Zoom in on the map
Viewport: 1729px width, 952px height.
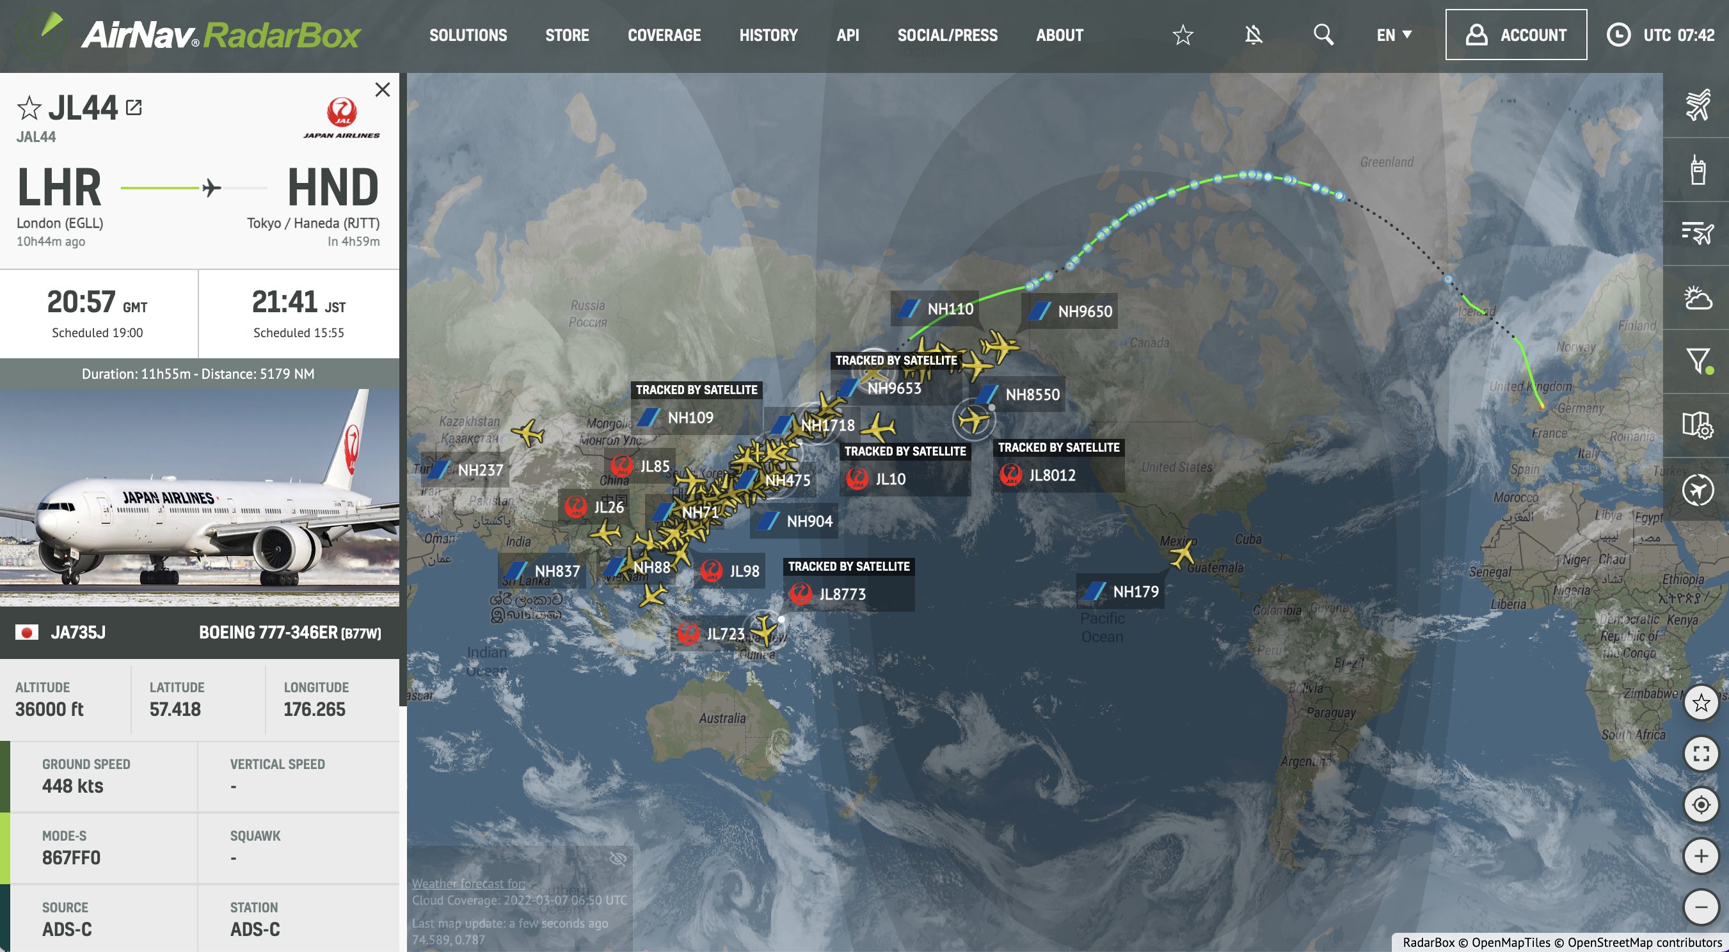point(1701,856)
